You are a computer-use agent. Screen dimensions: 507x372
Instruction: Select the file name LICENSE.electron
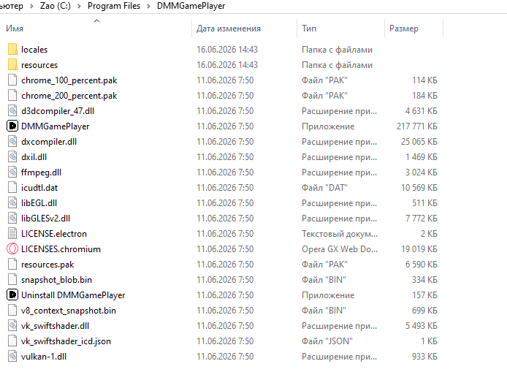54,234
